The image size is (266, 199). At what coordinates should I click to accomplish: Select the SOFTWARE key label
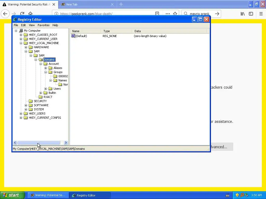click(x=41, y=105)
